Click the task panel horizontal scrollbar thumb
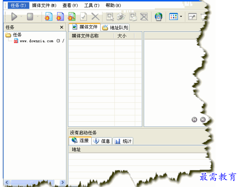 coord(32,182)
